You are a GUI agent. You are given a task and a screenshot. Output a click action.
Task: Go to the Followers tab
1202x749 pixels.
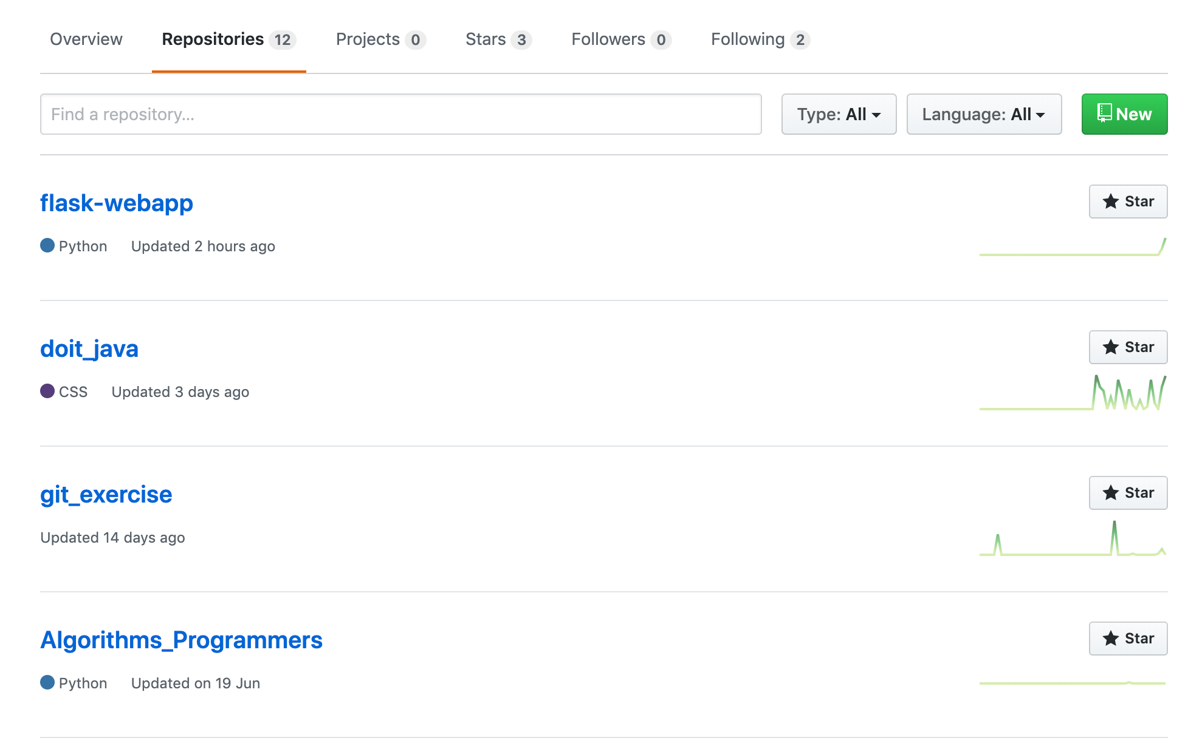(620, 39)
